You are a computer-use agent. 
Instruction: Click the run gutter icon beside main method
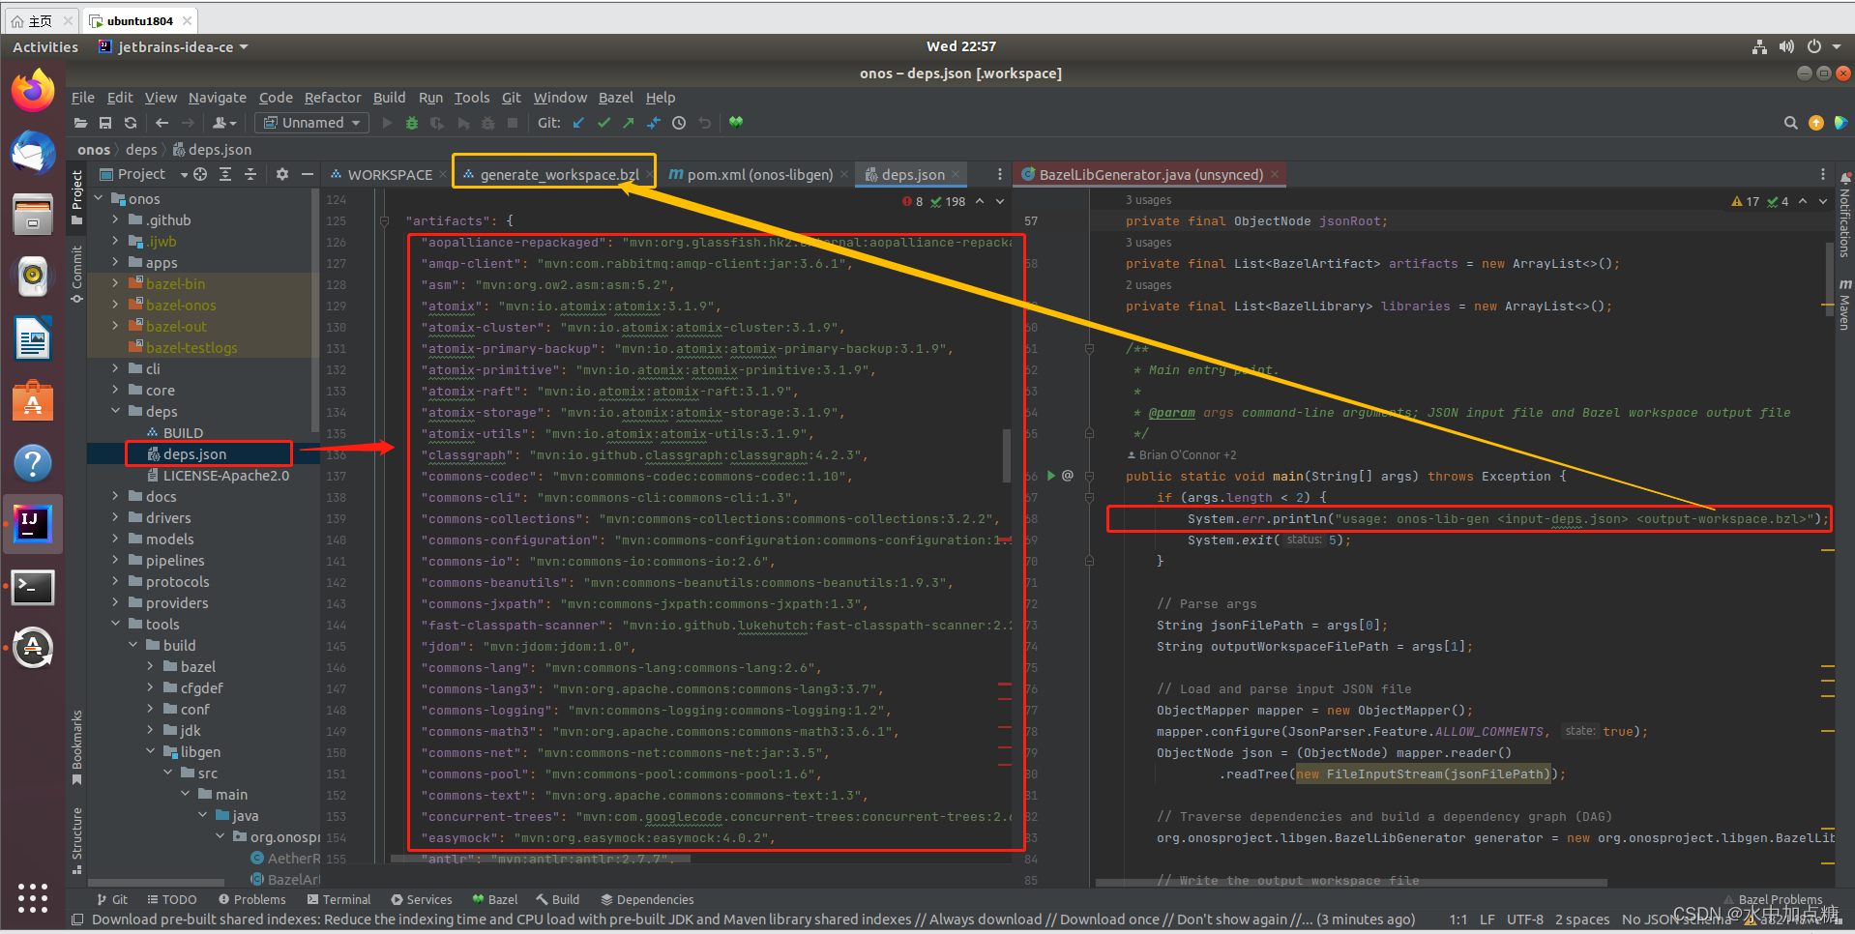[1051, 476]
